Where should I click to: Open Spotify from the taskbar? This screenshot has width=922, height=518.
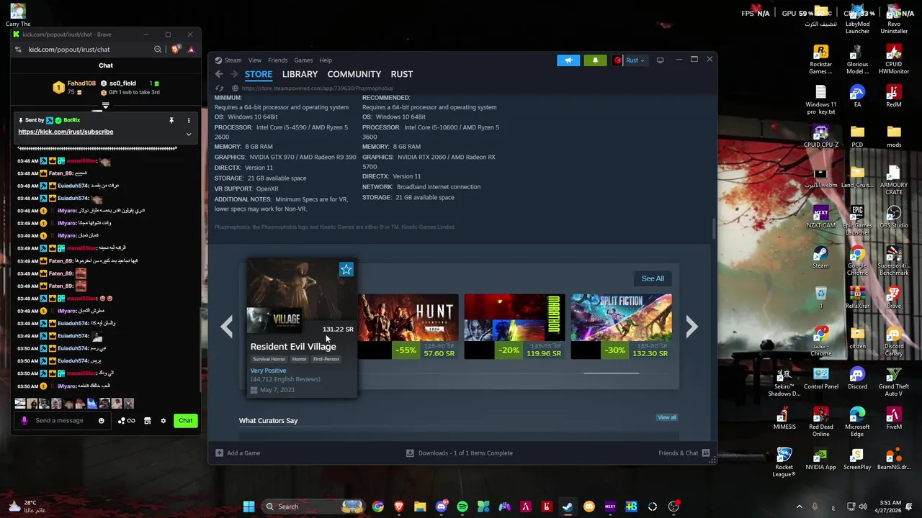pyautogui.click(x=462, y=506)
